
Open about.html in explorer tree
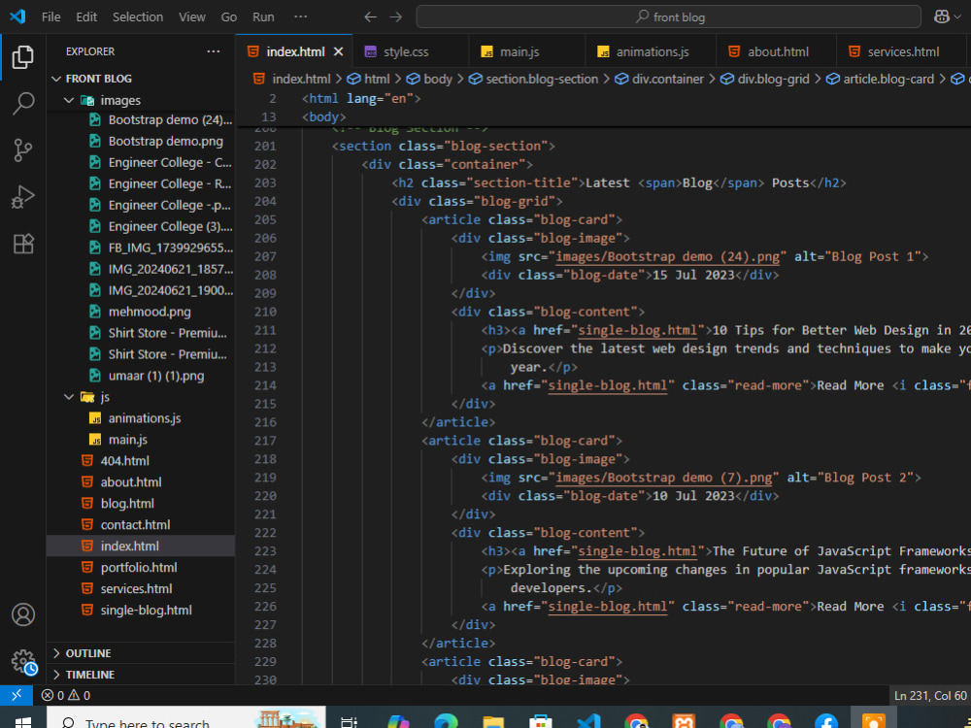[x=141, y=482]
